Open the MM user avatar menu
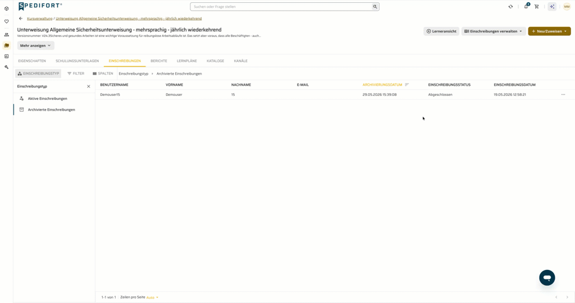Viewport: 575px width, 303px height. point(567,7)
